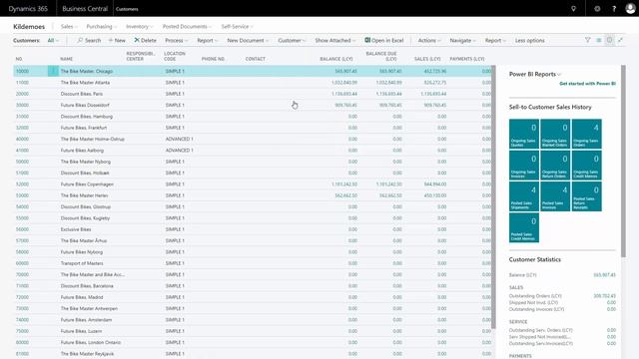Click the Business Central title
The width and height of the screenshot is (639, 359).
pos(85,9)
